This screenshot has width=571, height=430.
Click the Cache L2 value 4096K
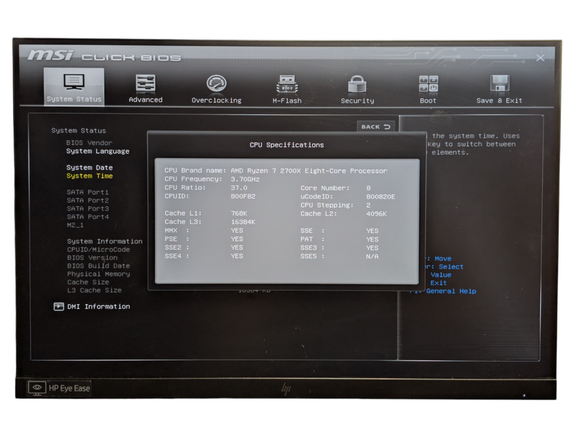[x=376, y=214]
